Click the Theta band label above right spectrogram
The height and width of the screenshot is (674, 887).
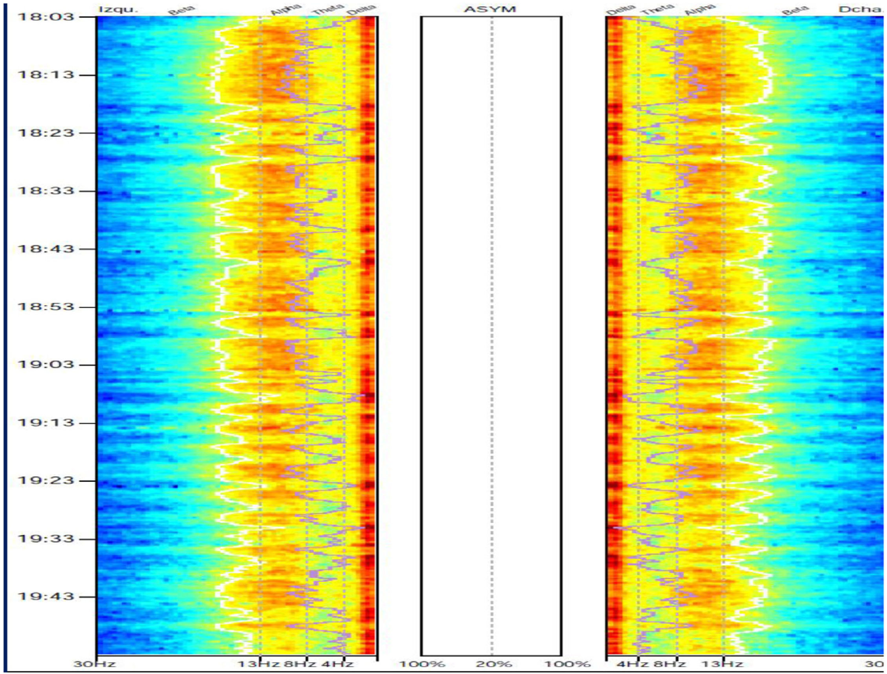pyautogui.click(x=657, y=10)
